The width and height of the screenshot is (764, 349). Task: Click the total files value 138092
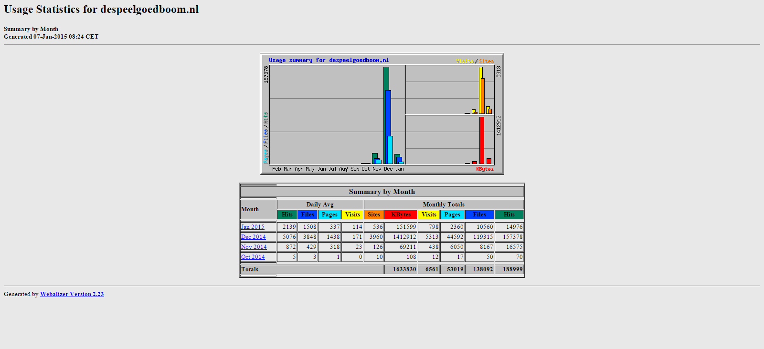point(479,269)
